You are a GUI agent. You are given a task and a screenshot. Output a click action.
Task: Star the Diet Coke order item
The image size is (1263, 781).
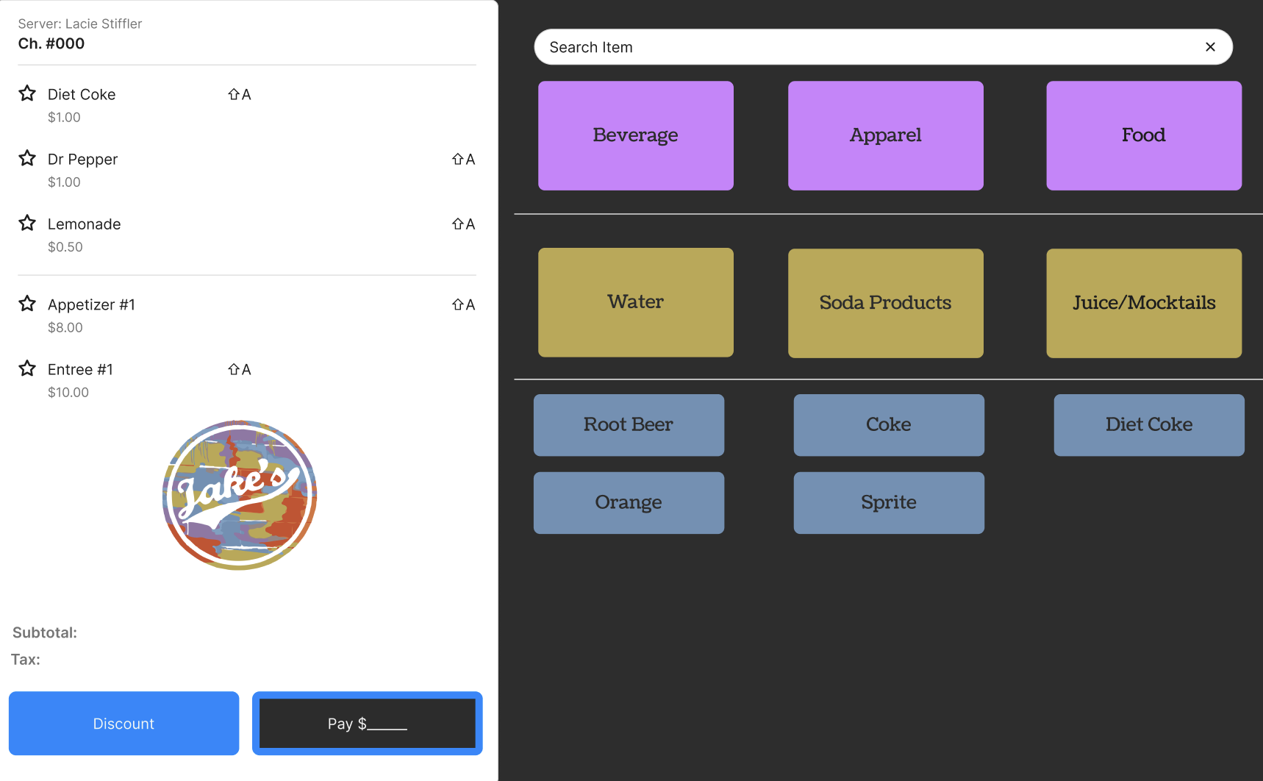(27, 93)
